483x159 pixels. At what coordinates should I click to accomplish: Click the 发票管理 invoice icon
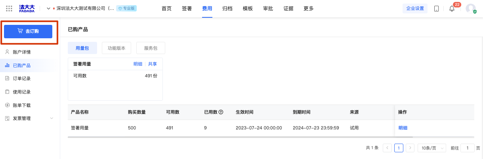pos(7,118)
